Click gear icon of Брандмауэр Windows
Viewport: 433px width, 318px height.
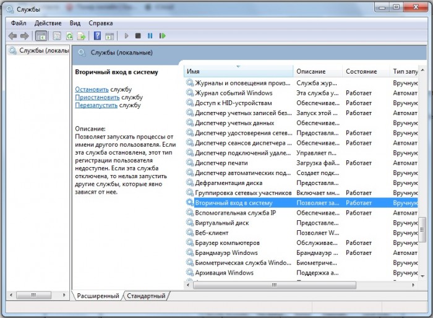click(190, 252)
